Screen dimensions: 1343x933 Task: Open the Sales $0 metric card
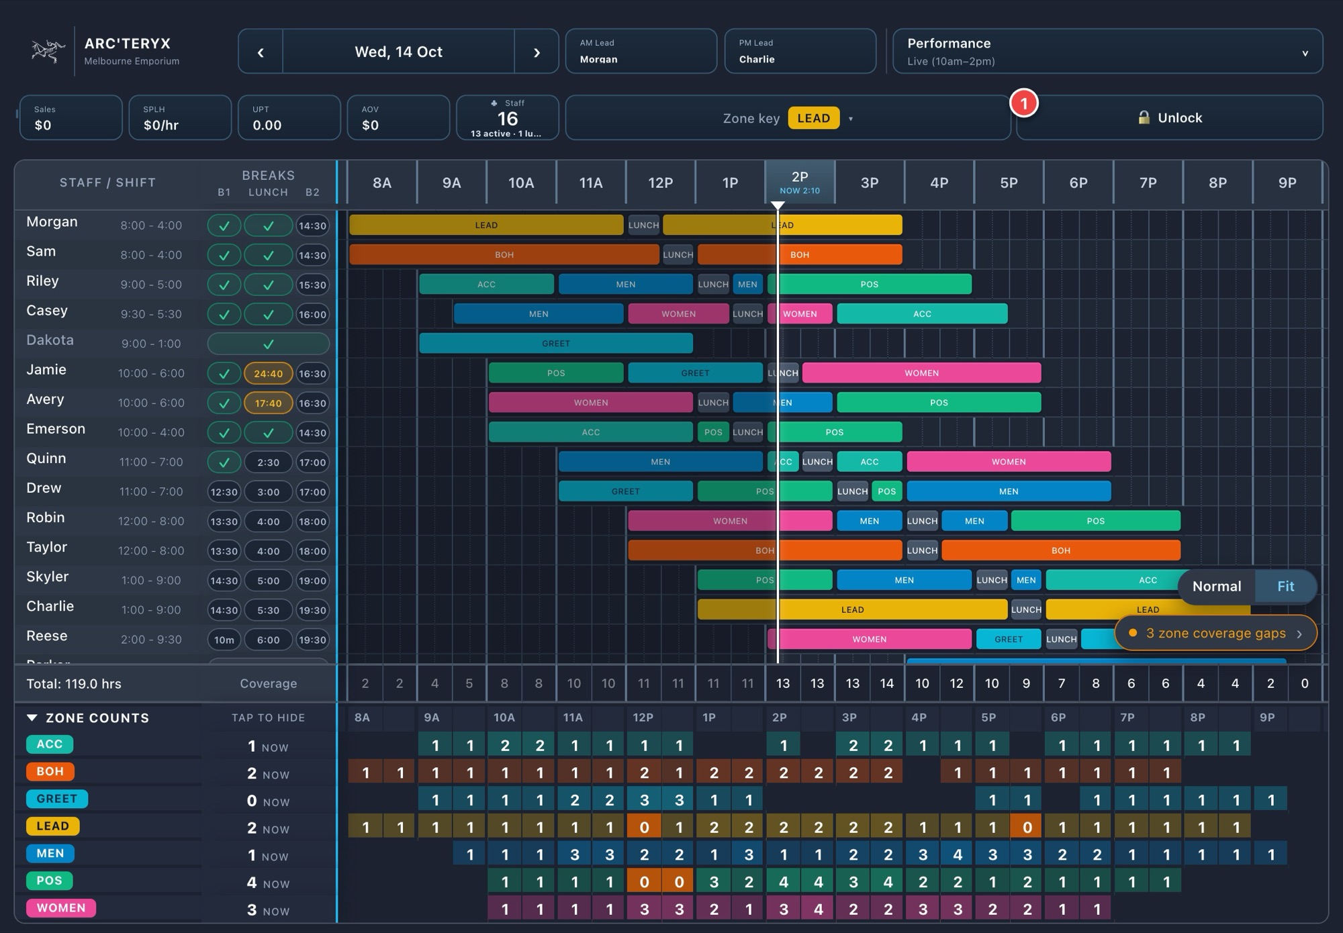click(71, 117)
